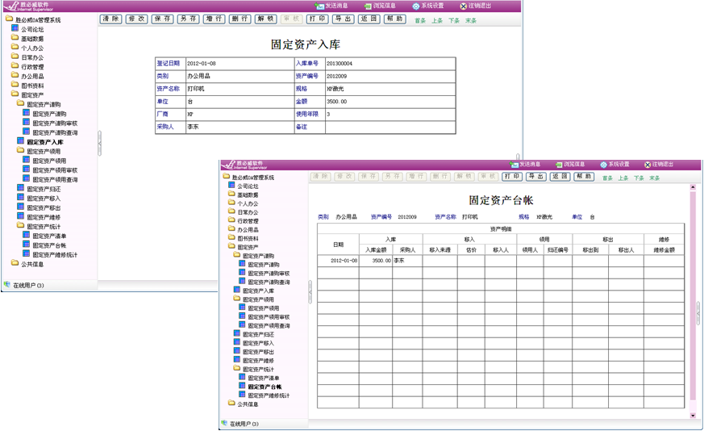Click 发送消息 icon in 固定资产入库 window

click(x=319, y=6)
